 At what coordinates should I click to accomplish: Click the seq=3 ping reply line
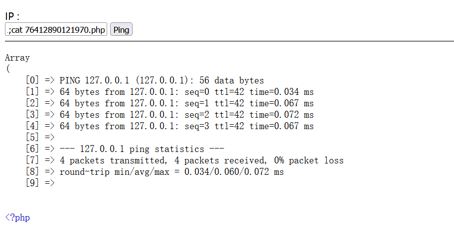coord(169,126)
